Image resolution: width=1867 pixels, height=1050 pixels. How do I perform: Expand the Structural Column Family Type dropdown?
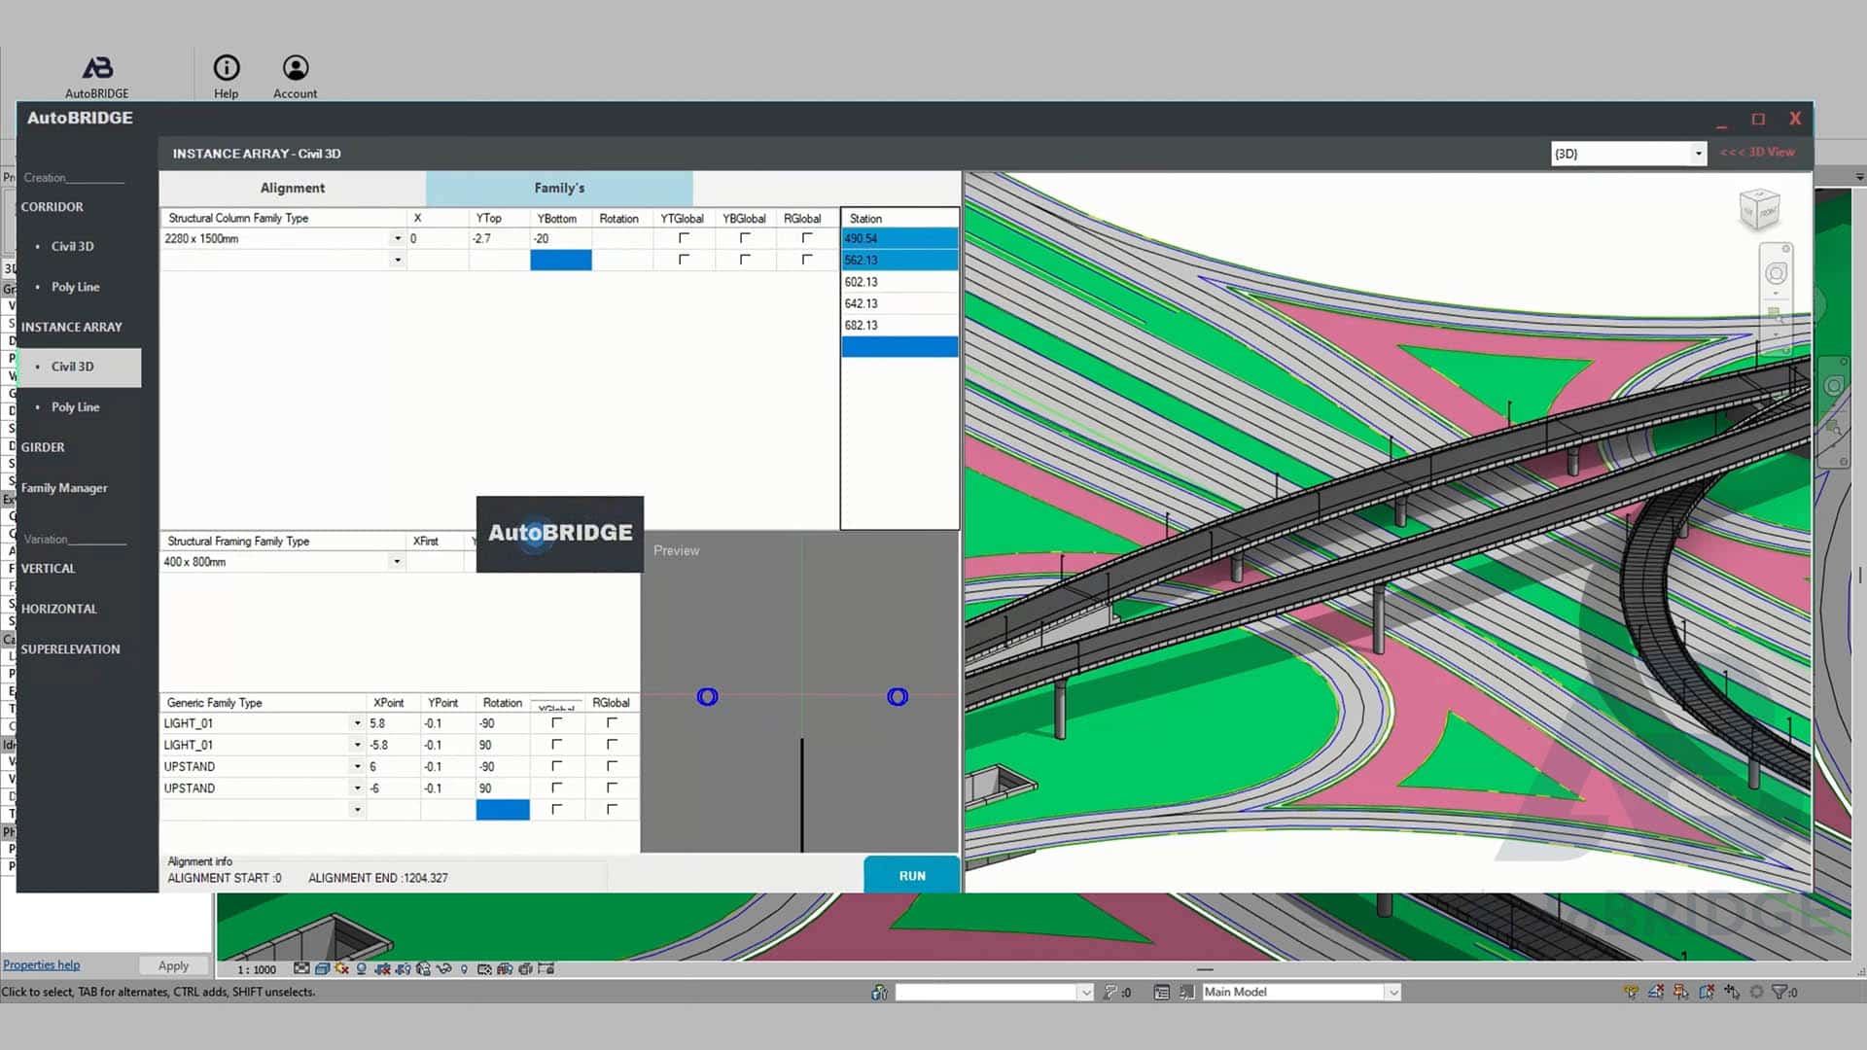pos(396,238)
